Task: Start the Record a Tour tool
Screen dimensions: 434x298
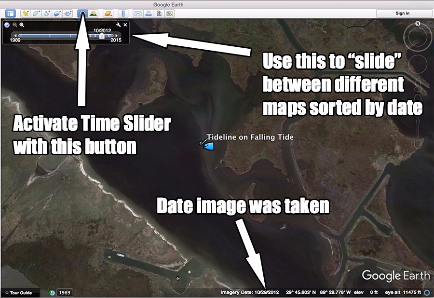Action: click(67, 14)
